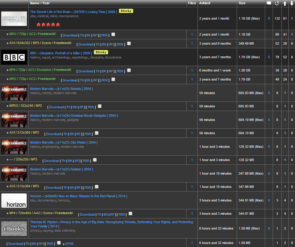Select the checkbox for the 1.70 GB MKV torrent
295x247 pixels.
pos(113,79)
